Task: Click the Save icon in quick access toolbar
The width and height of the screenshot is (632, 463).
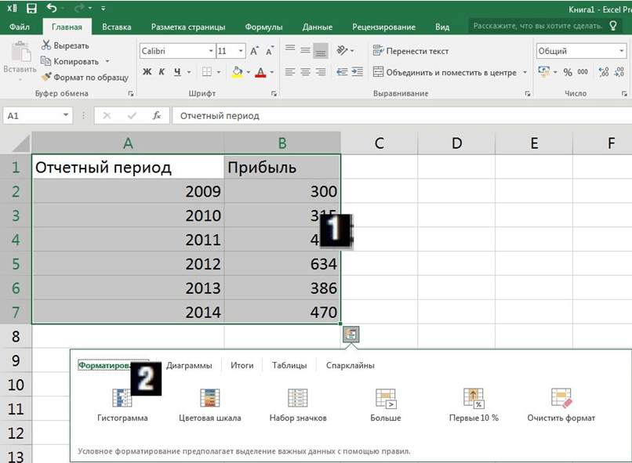Action: pos(31,9)
